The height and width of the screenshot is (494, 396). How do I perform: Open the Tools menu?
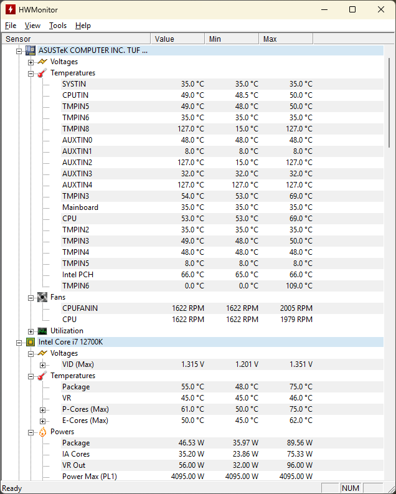[x=58, y=26]
